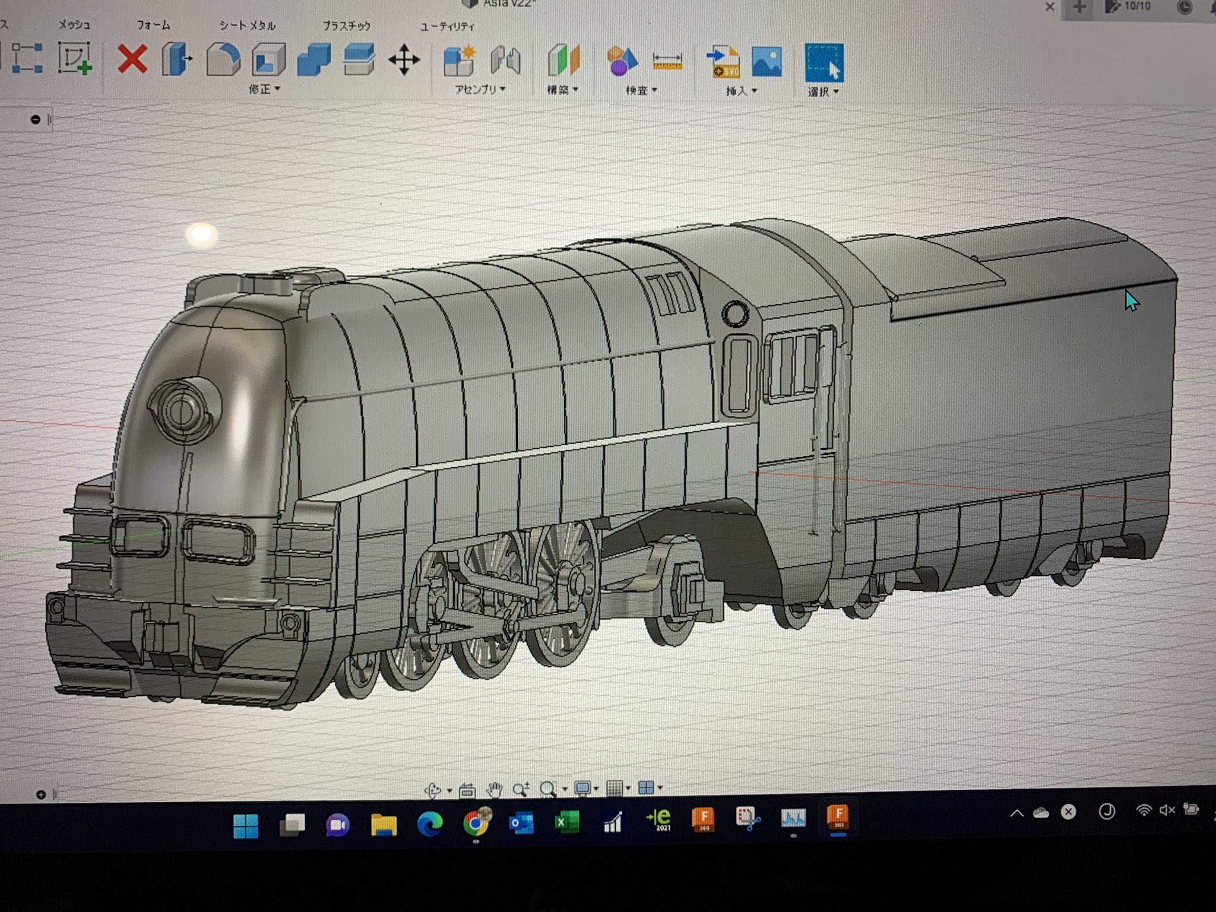Select the Move/Copy arrows tool
Image resolution: width=1216 pixels, height=912 pixels.
[x=404, y=60]
